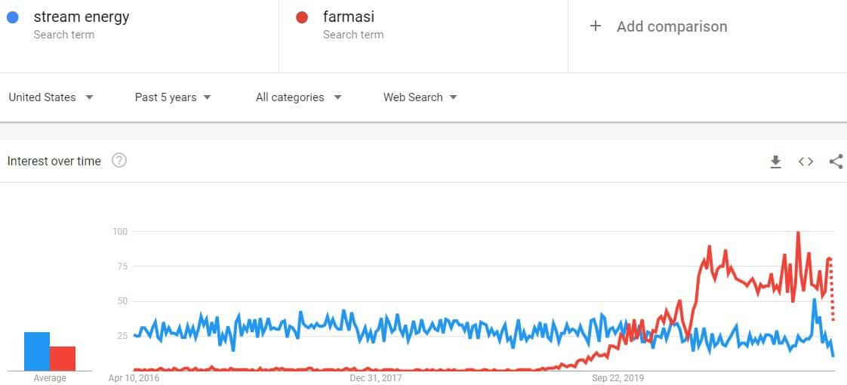
Task: Open the Past 5 years time range dropdown
Action: pos(173,97)
